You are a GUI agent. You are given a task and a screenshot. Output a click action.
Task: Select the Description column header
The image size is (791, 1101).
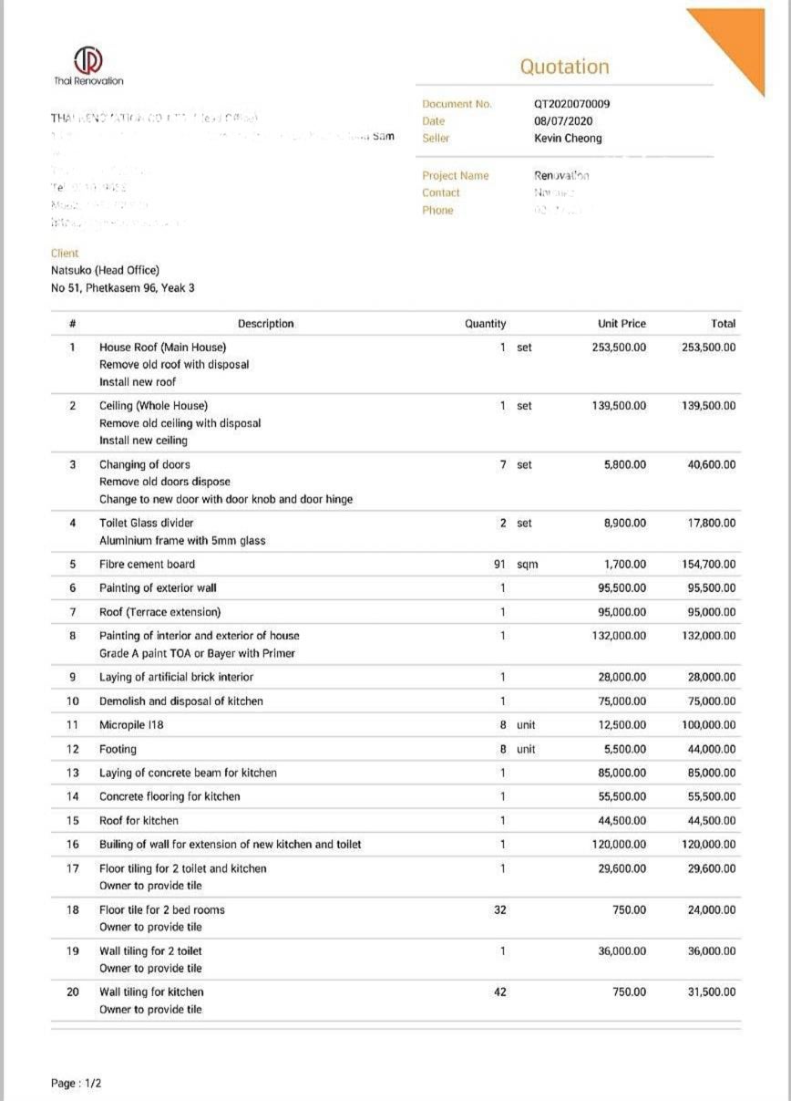pyautogui.click(x=265, y=324)
